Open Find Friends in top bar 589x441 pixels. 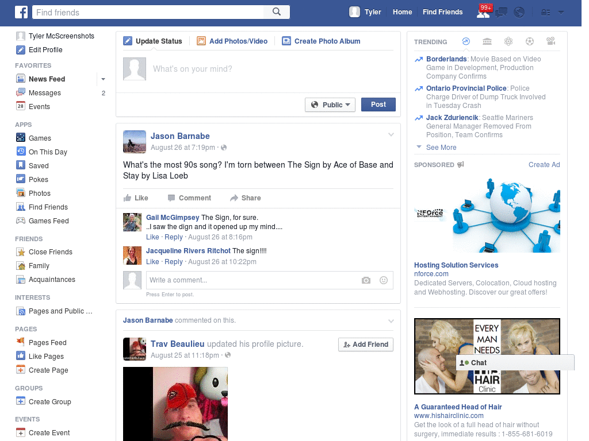pyautogui.click(x=442, y=12)
